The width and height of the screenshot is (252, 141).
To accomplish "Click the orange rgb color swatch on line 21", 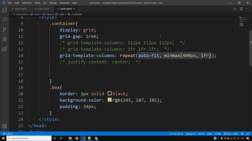I will coord(109,100).
